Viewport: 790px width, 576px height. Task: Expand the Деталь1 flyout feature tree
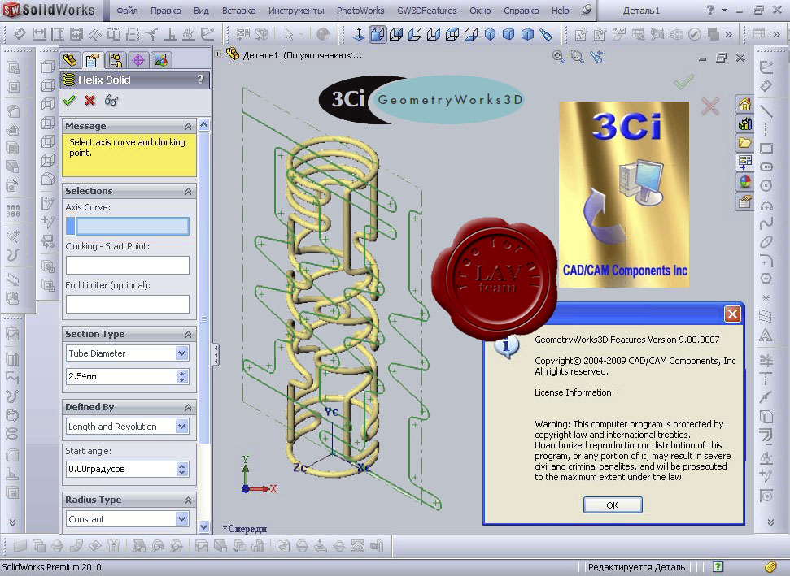(x=218, y=54)
